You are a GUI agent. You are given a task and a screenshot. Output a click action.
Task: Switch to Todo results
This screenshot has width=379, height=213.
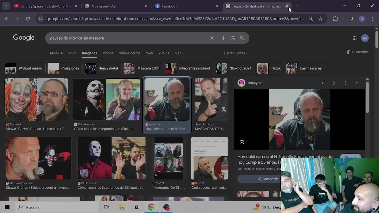tap(73, 53)
